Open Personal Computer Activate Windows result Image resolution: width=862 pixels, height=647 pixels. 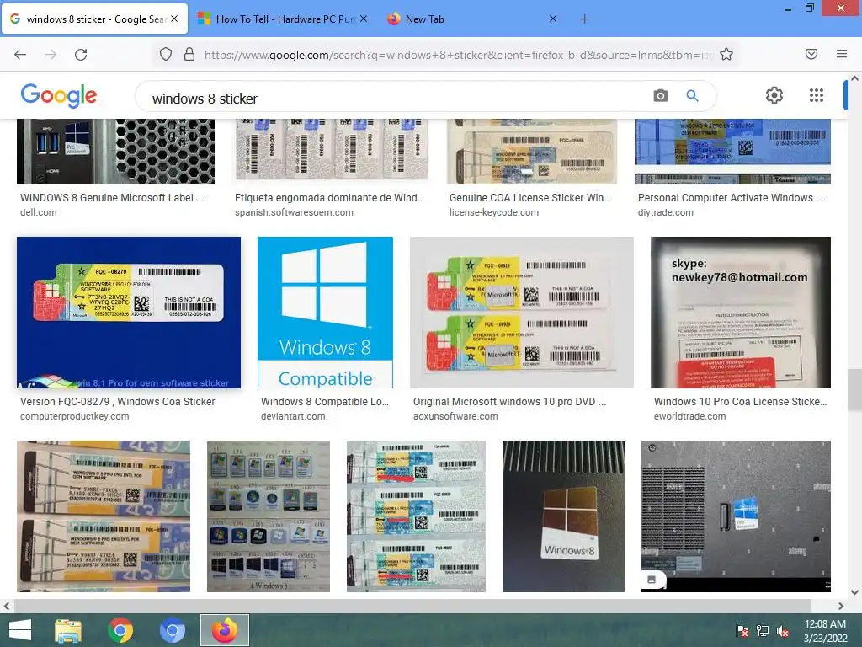click(x=731, y=197)
